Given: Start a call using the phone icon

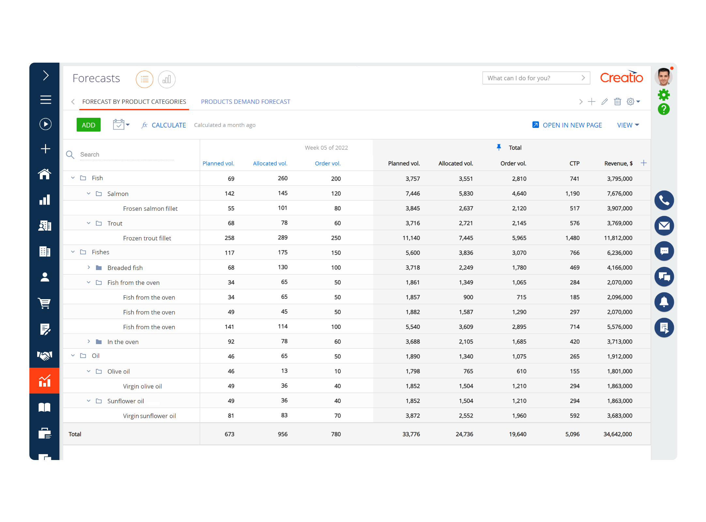Looking at the screenshot, I should (664, 200).
